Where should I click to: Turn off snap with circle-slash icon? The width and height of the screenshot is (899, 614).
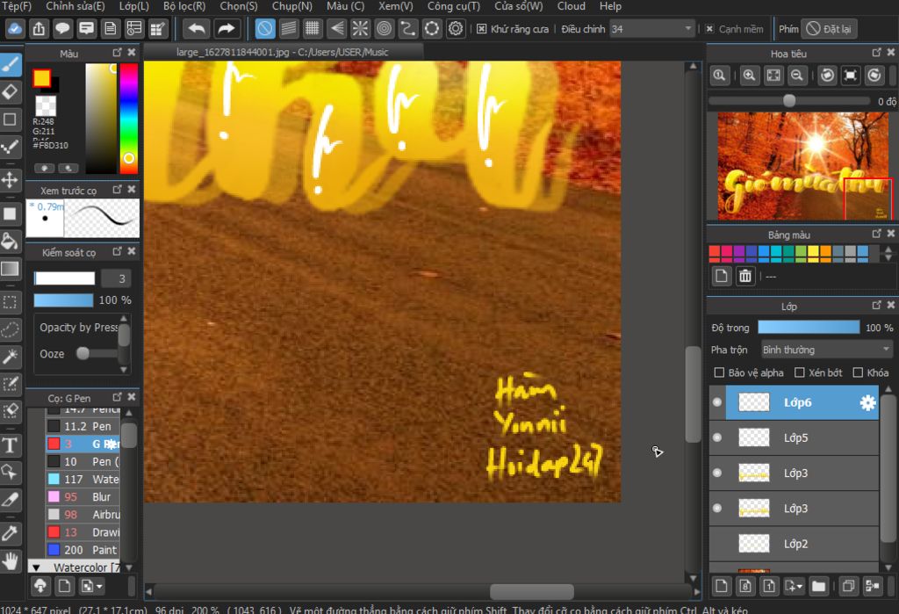(265, 28)
